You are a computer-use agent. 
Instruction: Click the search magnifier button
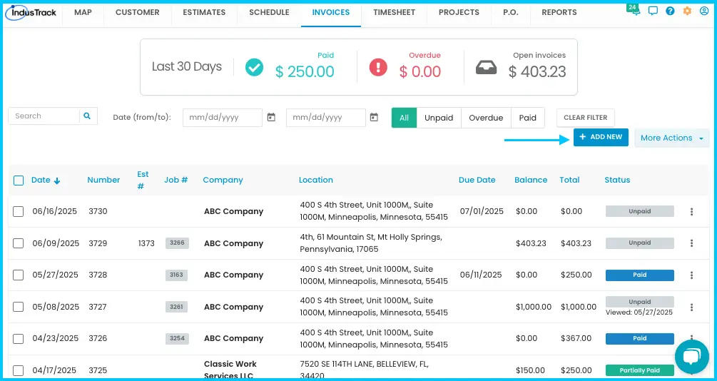click(x=88, y=116)
